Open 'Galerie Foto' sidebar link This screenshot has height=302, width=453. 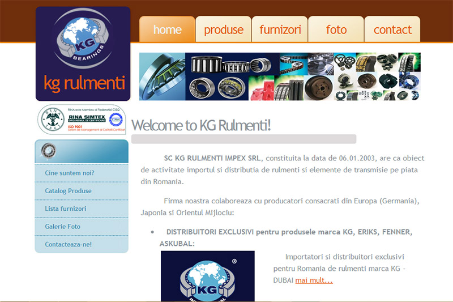(x=63, y=227)
